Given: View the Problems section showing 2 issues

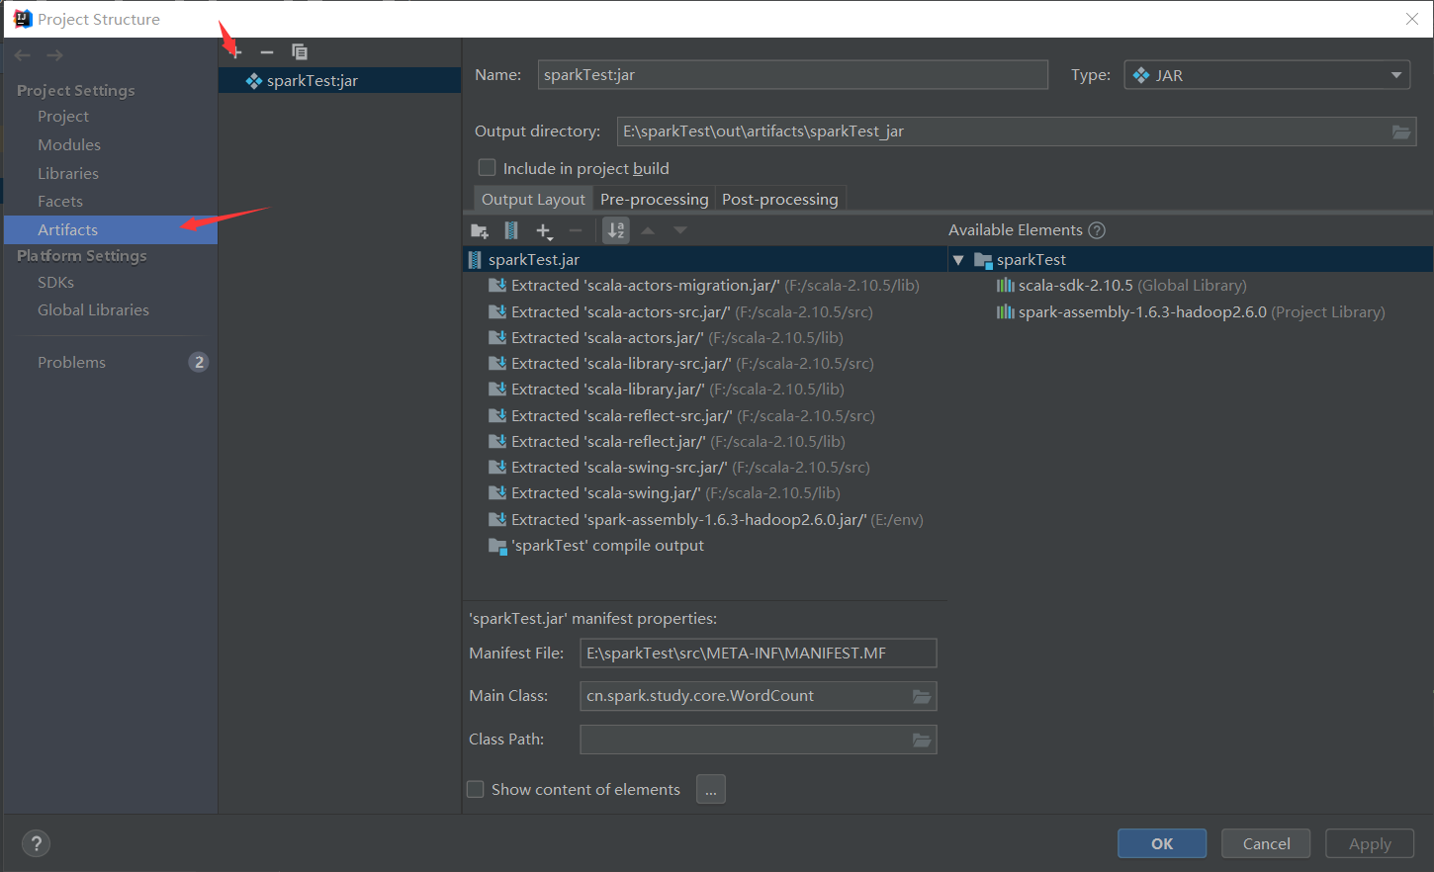Looking at the screenshot, I should pyautogui.click(x=71, y=362).
